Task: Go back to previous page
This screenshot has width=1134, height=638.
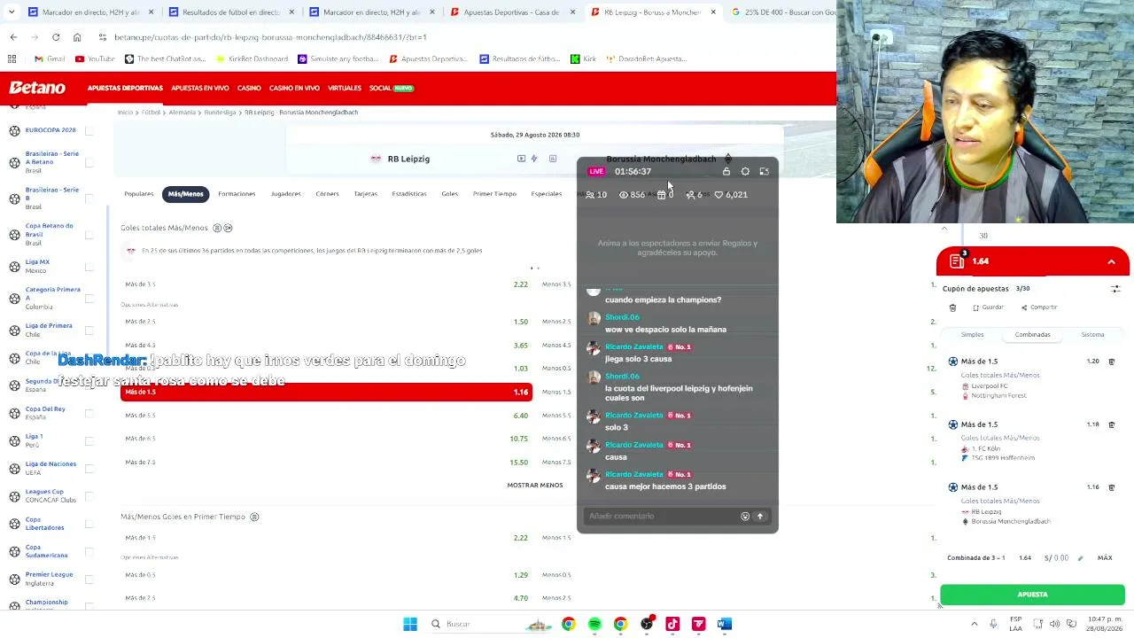Action: 13,37
